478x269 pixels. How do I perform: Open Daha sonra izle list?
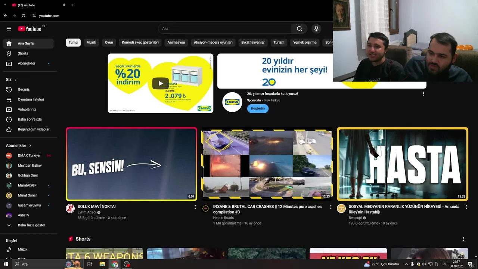28,120
